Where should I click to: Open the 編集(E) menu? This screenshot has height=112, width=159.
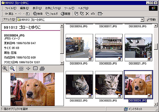point(24,8)
